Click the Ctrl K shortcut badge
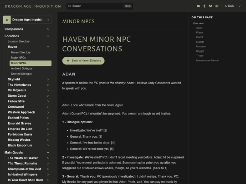The width and height of the screenshot is (246, 184). click(128, 6)
